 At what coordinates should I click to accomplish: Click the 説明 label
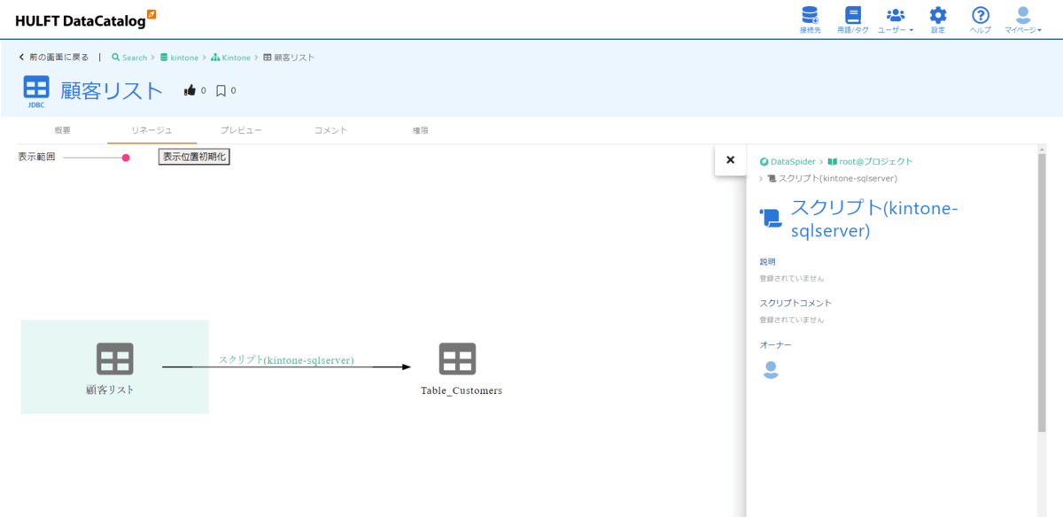(x=767, y=262)
